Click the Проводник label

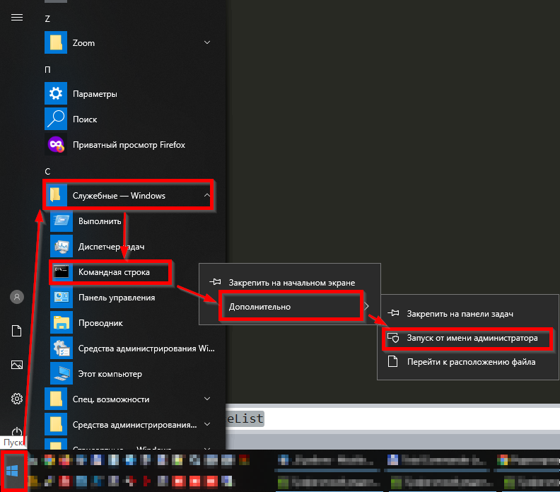[x=100, y=323]
